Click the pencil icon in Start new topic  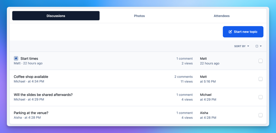(230, 32)
